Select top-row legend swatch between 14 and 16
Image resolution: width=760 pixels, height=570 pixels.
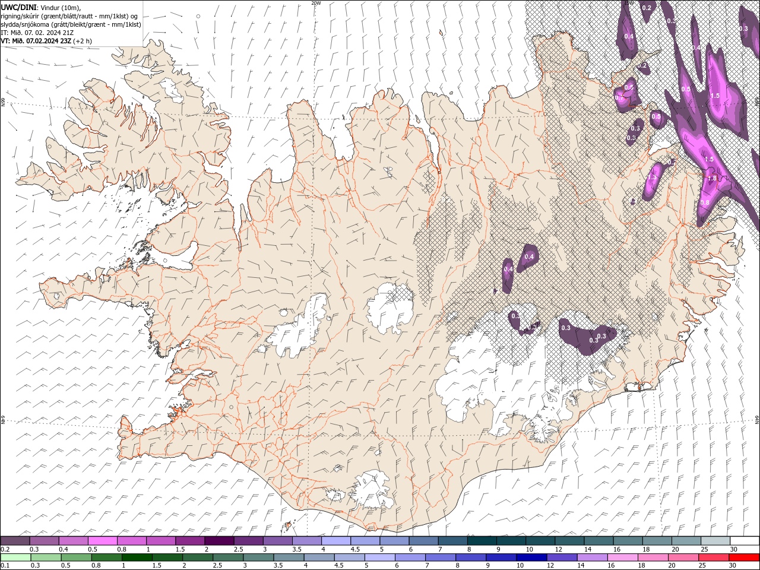[x=598, y=541]
